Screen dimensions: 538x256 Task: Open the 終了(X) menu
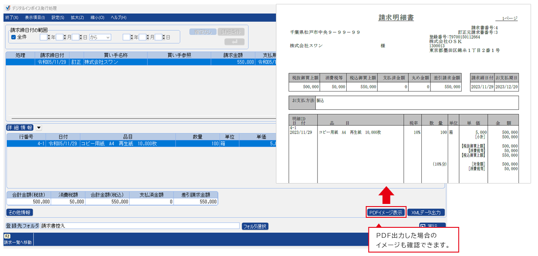click(12, 17)
